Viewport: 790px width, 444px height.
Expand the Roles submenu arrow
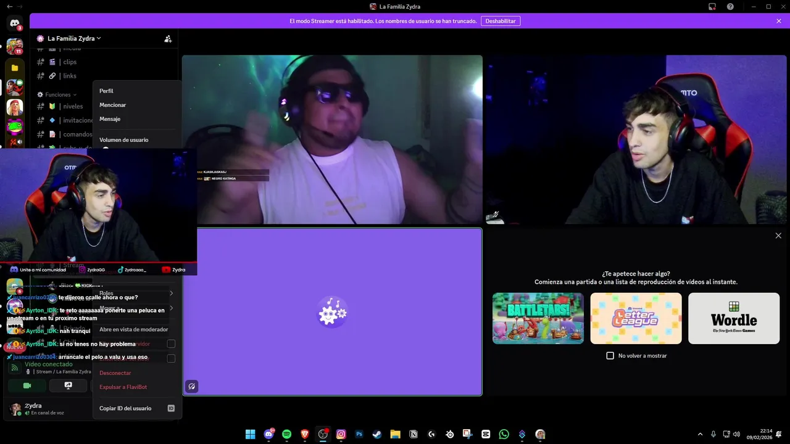click(171, 293)
